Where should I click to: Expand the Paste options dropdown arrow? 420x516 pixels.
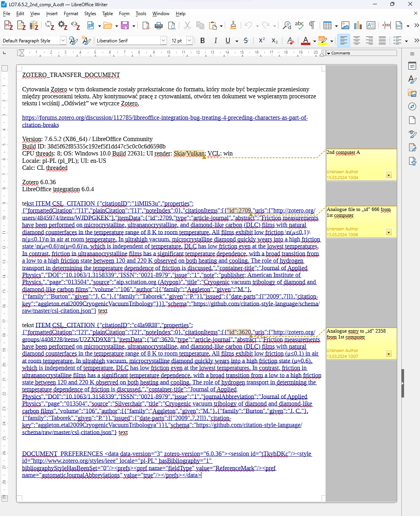[221, 26]
